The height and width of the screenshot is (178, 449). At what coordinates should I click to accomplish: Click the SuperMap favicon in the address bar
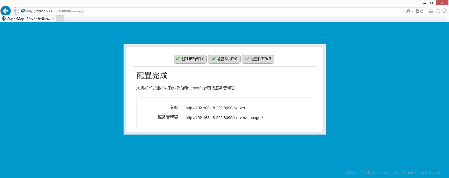23,11
